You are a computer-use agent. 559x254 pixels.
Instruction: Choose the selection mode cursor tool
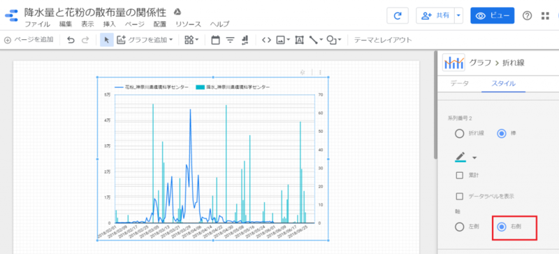(x=107, y=40)
